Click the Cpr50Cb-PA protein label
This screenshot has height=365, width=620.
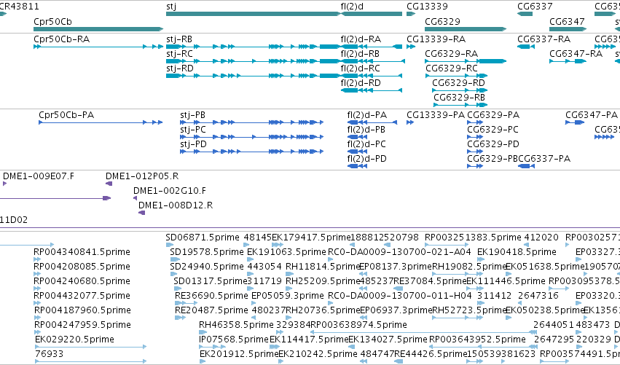point(66,115)
